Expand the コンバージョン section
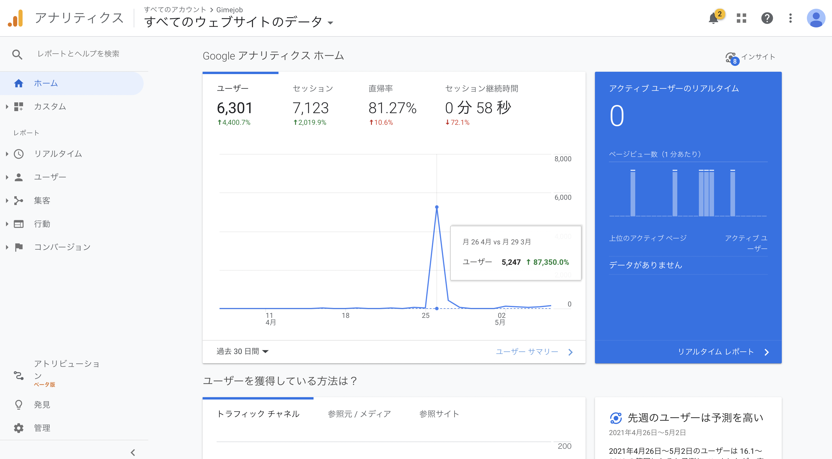The height and width of the screenshot is (459, 832). (62, 247)
